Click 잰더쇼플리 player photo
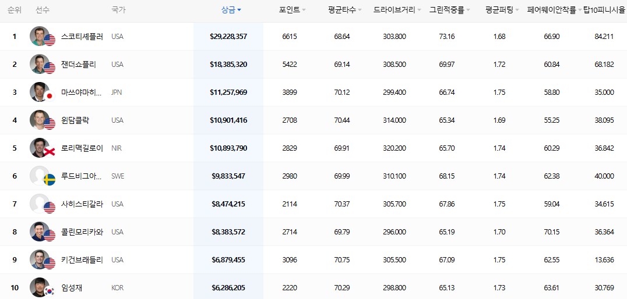627x299 pixels. tap(40, 64)
